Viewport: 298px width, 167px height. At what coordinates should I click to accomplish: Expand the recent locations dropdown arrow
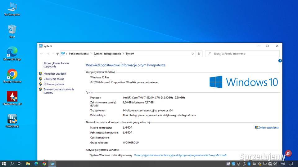[53, 54]
